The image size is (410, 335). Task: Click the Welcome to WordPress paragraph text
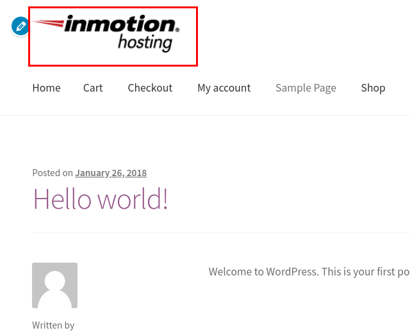pyautogui.click(x=309, y=272)
